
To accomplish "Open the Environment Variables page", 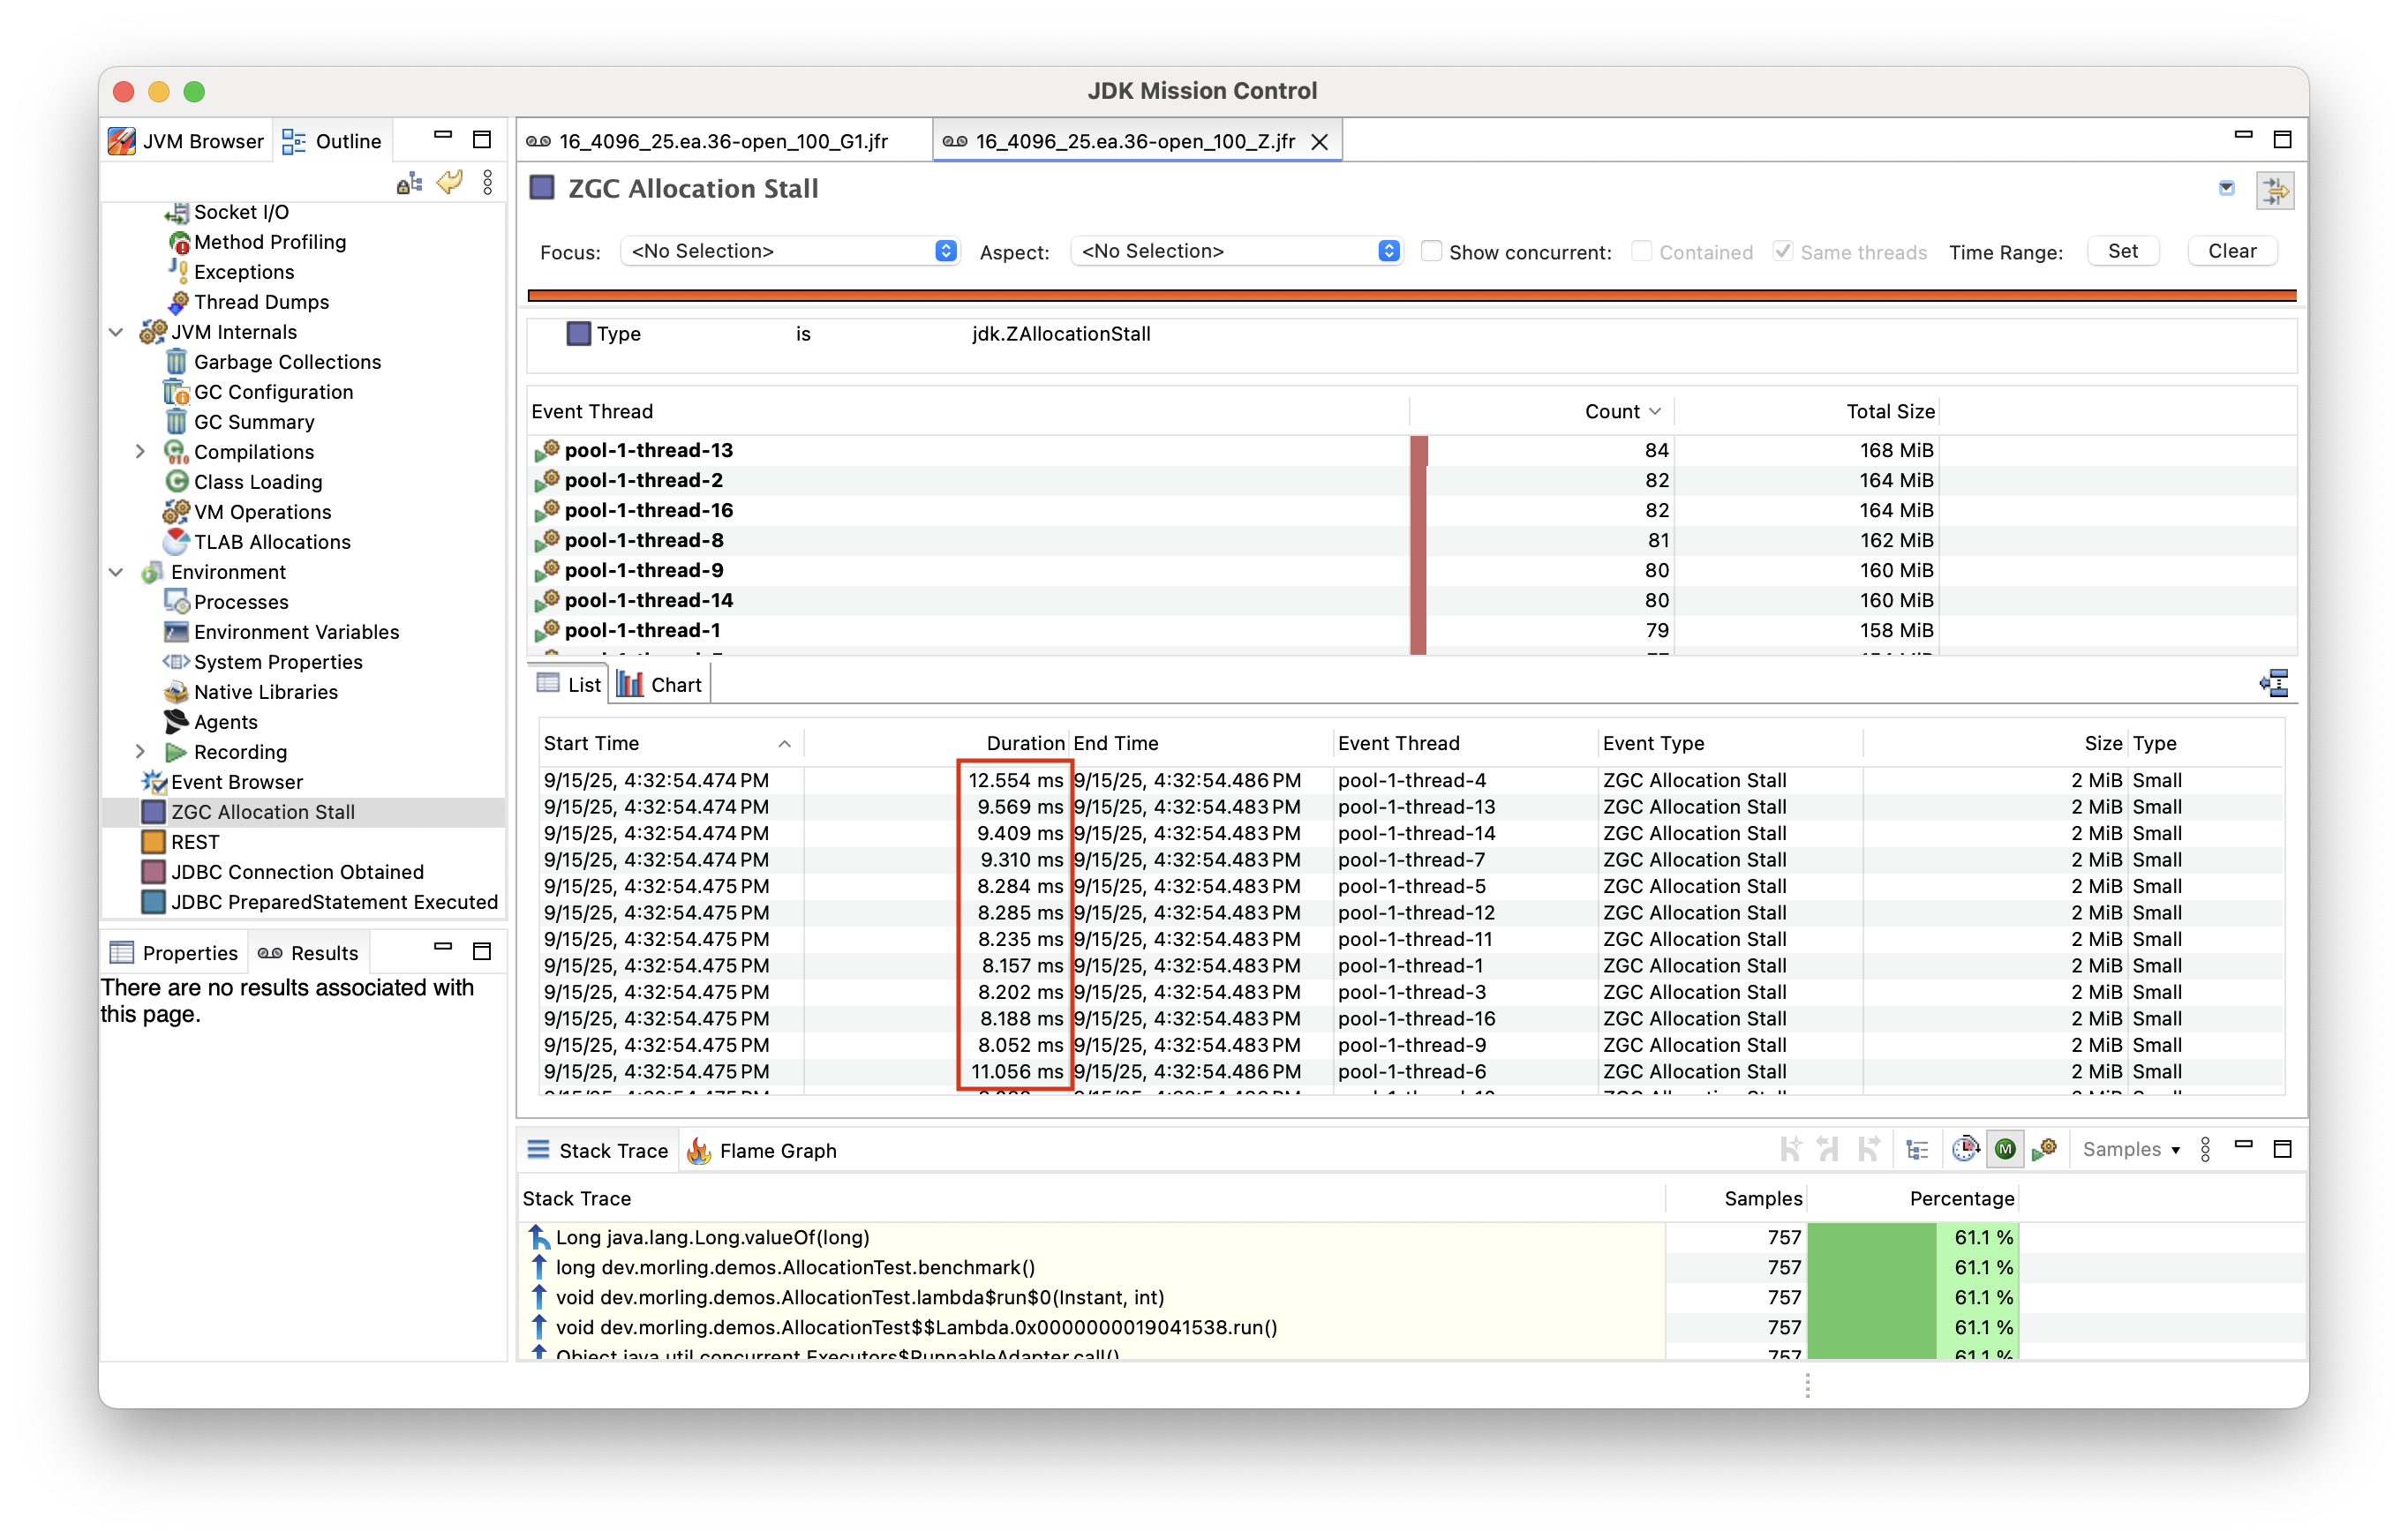I will click(296, 632).
